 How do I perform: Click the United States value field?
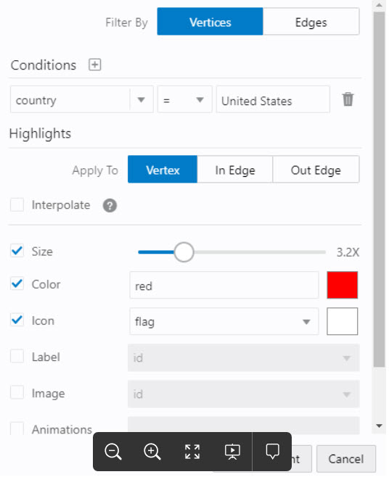(x=273, y=99)
